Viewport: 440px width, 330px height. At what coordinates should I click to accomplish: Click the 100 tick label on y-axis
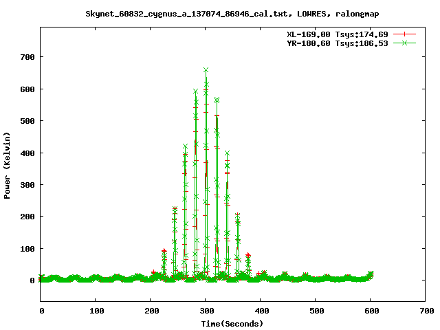tap(27, 249)
